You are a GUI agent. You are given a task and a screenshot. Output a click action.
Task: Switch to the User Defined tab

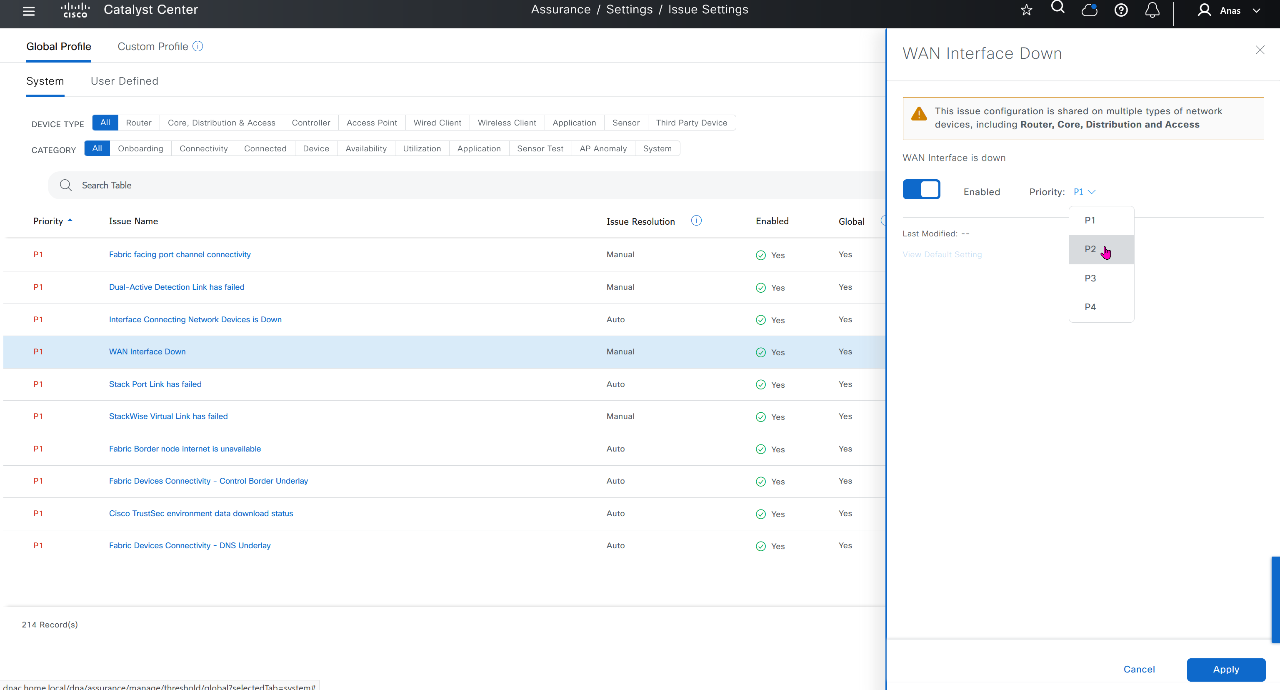[124, 81]
